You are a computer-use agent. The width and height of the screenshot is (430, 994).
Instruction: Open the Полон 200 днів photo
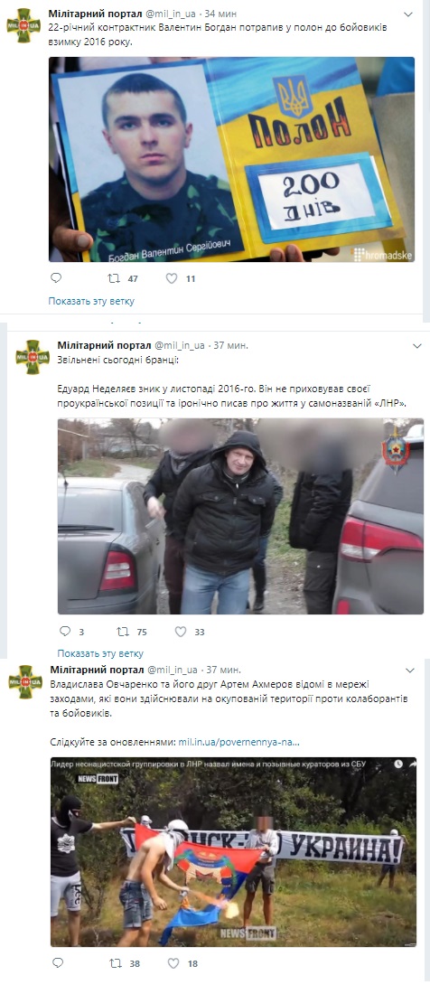coord(232,159)
